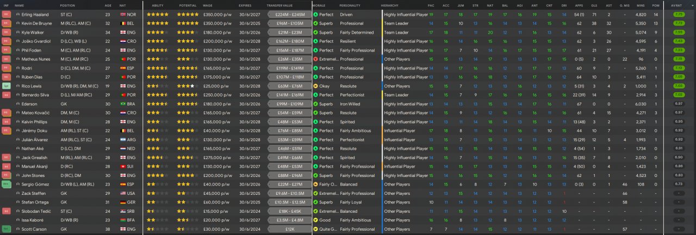The width and height of the screenshot is (696, 235).
Task: Click the £224M - £245M transfer value tag
Action: (290, 15)
